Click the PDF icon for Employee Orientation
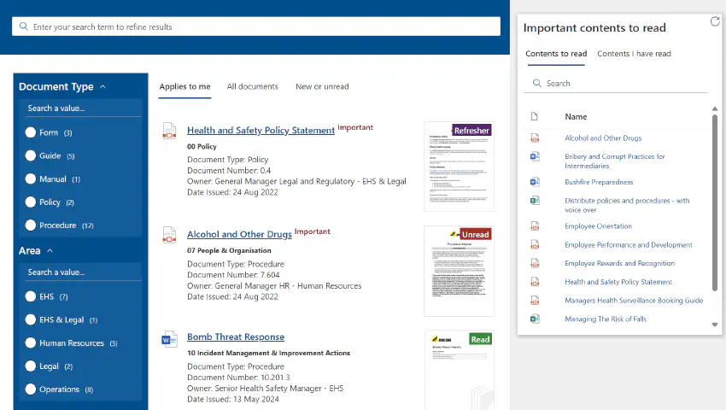Screen dimensions: 726x410 click(535, 226)
